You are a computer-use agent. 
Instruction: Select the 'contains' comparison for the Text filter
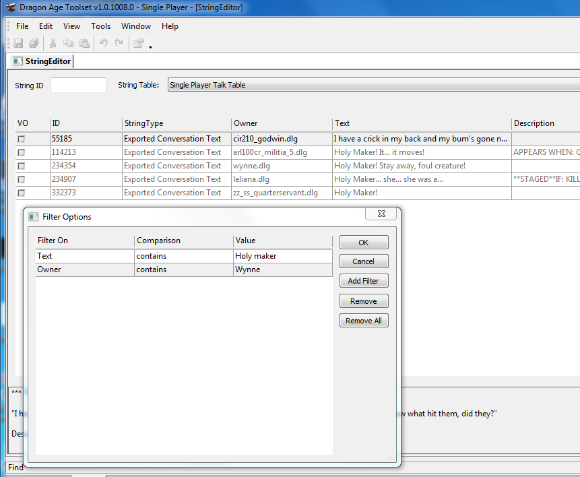pos(183,256)
